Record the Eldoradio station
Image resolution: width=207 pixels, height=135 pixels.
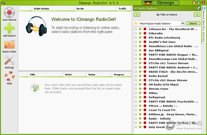pyautogui.click(x=145, y=33)
